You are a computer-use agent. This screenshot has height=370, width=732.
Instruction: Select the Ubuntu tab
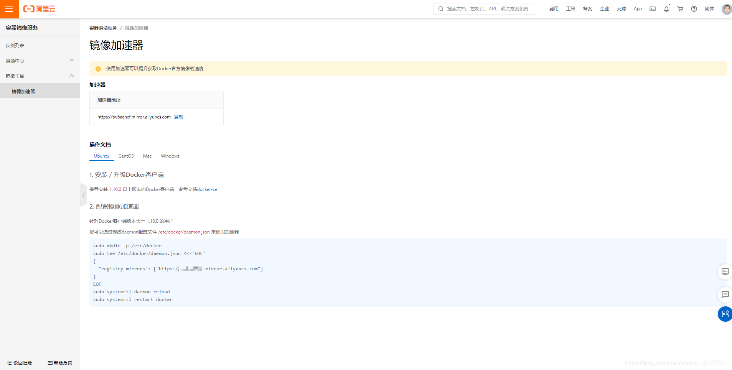coord(102,156)
